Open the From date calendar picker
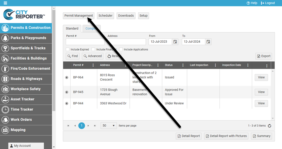This screenshot has width=282, height=149. 175,42
